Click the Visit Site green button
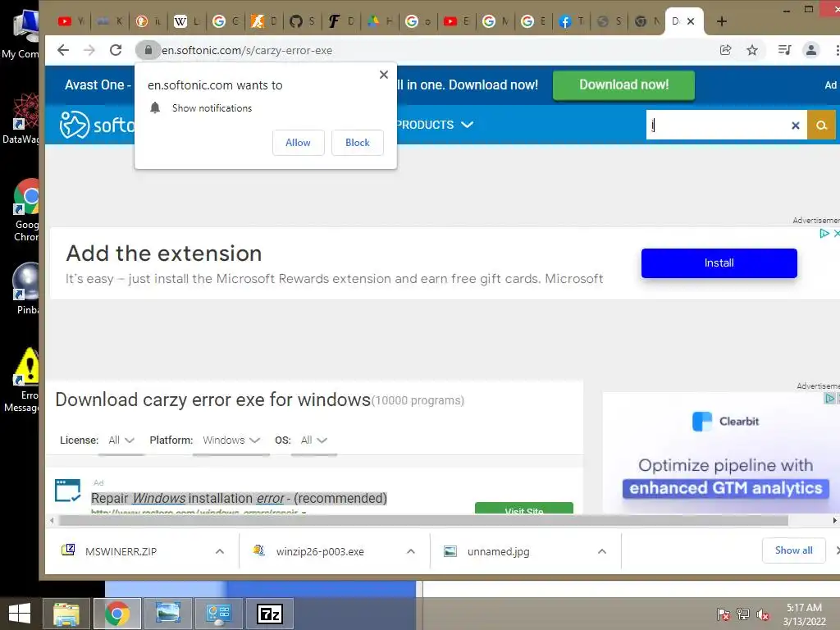This screenshot has height=630, width=840. pyautogui.click(x=524, y=509)
